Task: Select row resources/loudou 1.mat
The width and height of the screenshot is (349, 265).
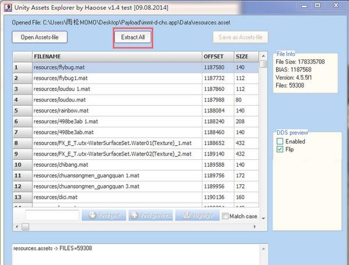Action: click(x=136, y=89)
